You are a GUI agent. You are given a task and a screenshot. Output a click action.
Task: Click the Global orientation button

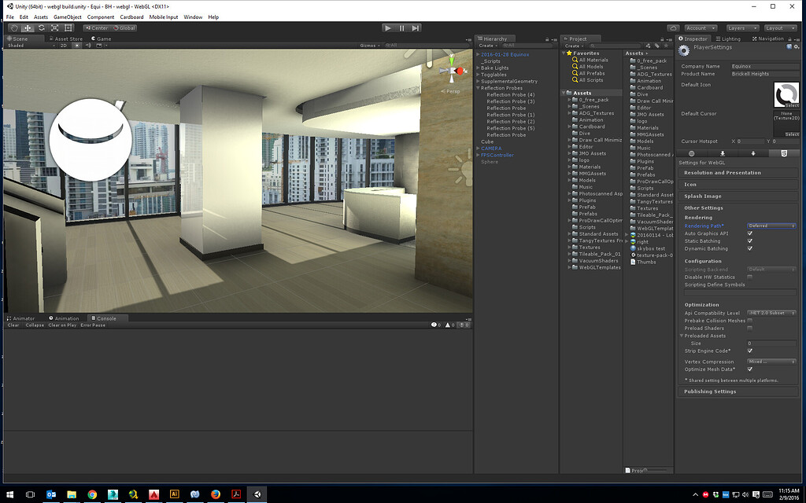(126, 28)
